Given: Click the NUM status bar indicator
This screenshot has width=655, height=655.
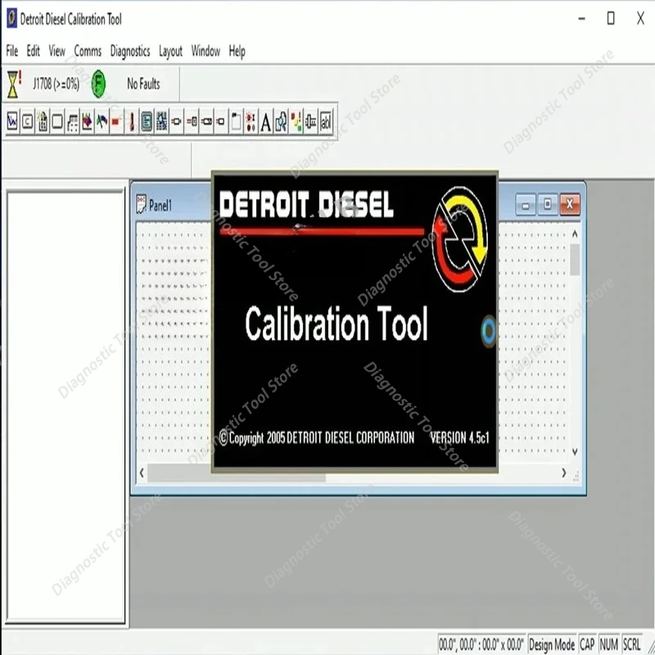Looking at the screenshot, I should tap(608, 644).
